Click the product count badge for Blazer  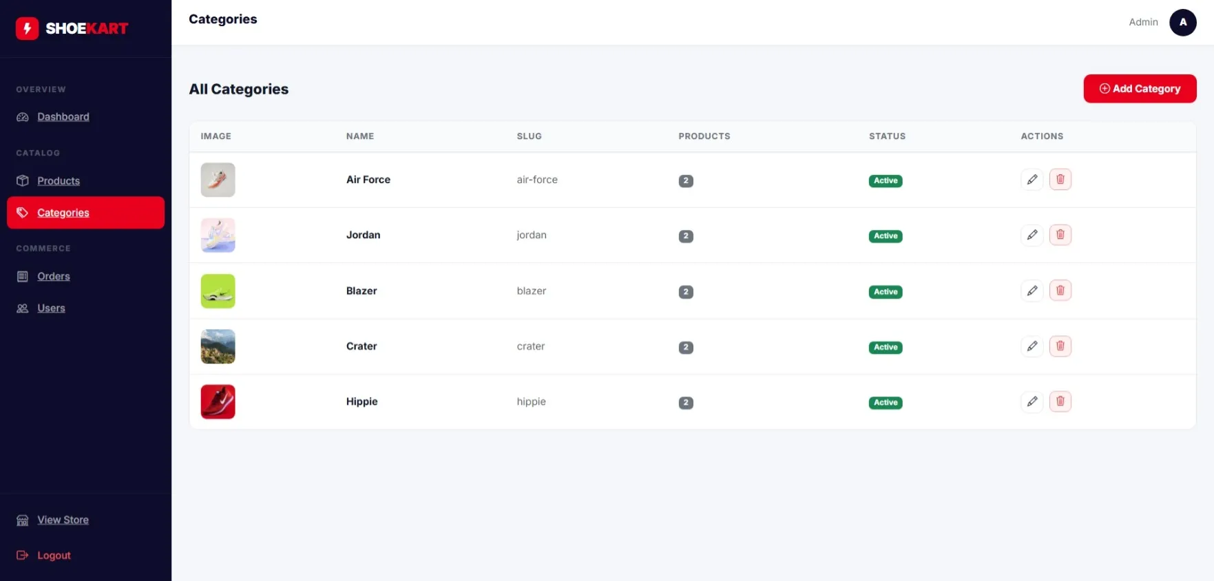click(x=686, y=292)
